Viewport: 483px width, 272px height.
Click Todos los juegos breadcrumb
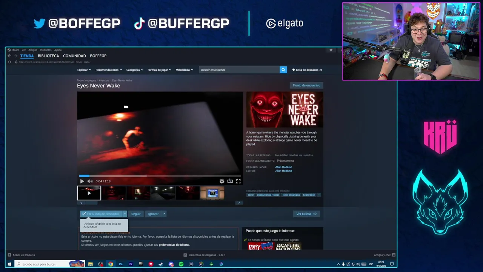pos(86,80)
